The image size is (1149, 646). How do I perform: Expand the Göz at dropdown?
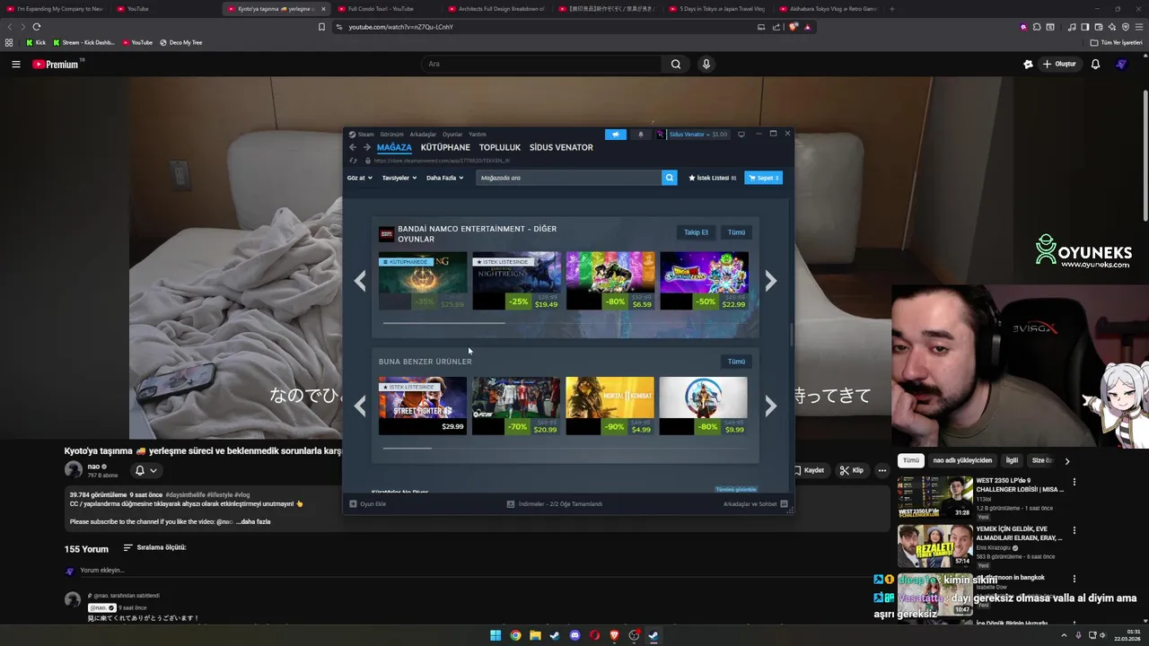coord(359,178)
